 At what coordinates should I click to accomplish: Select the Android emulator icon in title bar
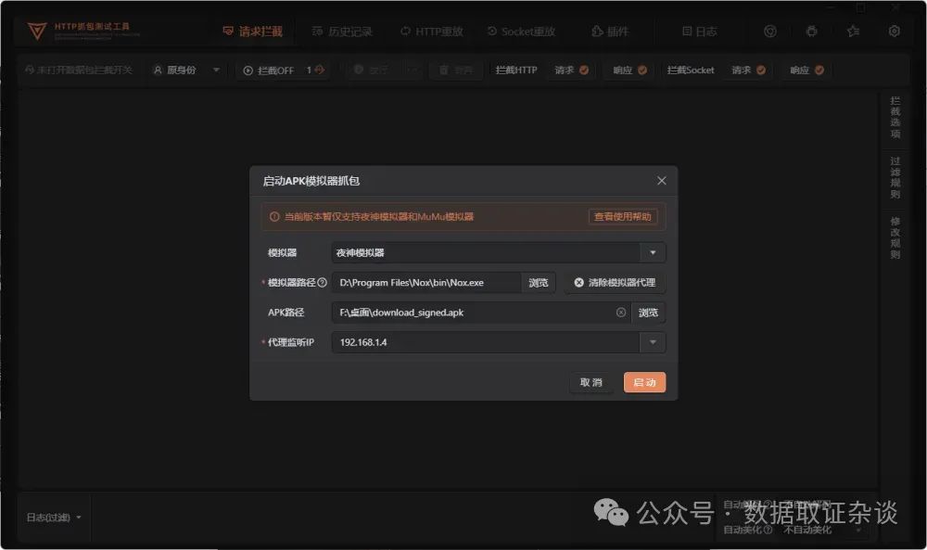812,31
